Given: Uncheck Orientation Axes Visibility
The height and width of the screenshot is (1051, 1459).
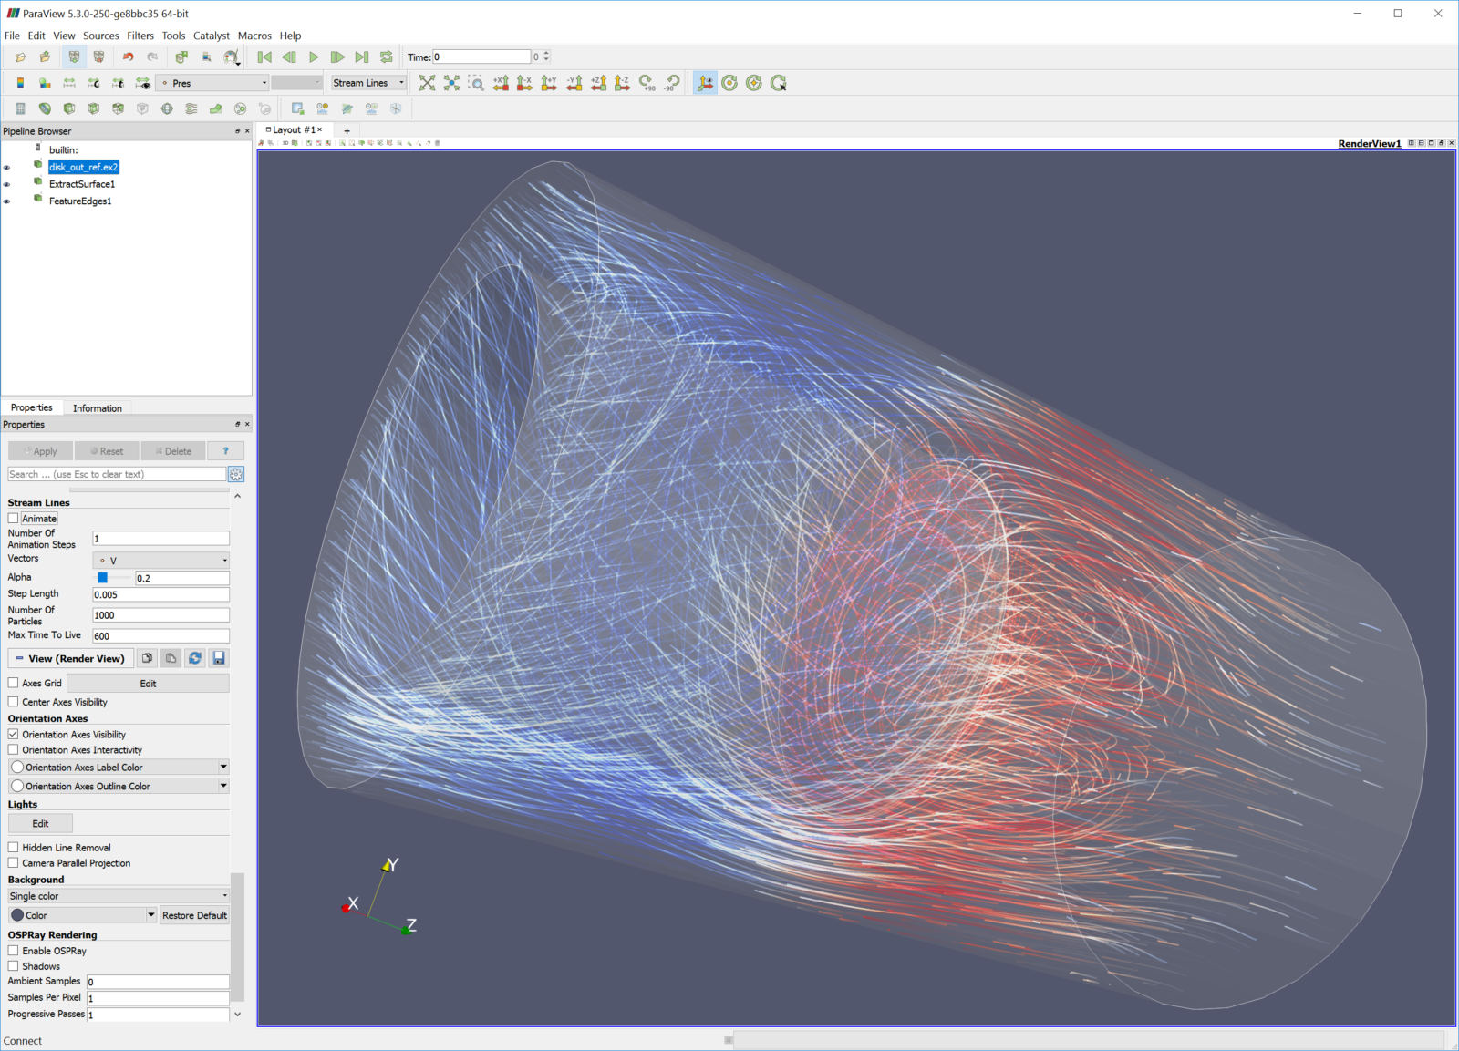Looking at the screenshot, I should (x=14, y=735).
